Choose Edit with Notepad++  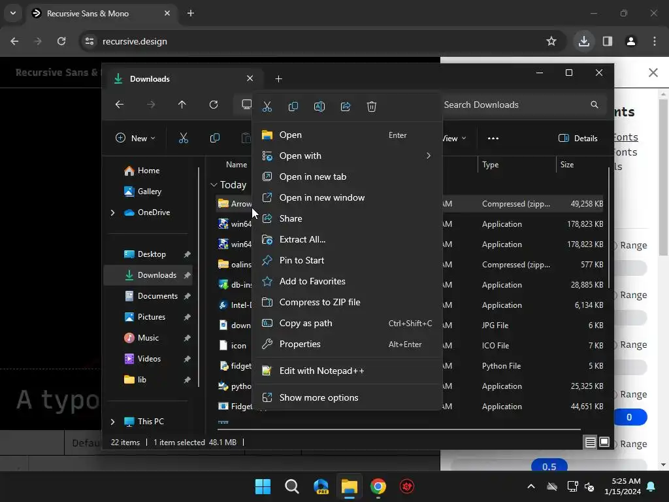pyautogui.click(x=348, y=371)
